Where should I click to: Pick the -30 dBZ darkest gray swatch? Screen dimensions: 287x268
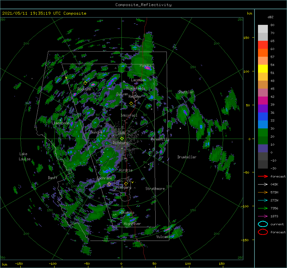263,164
